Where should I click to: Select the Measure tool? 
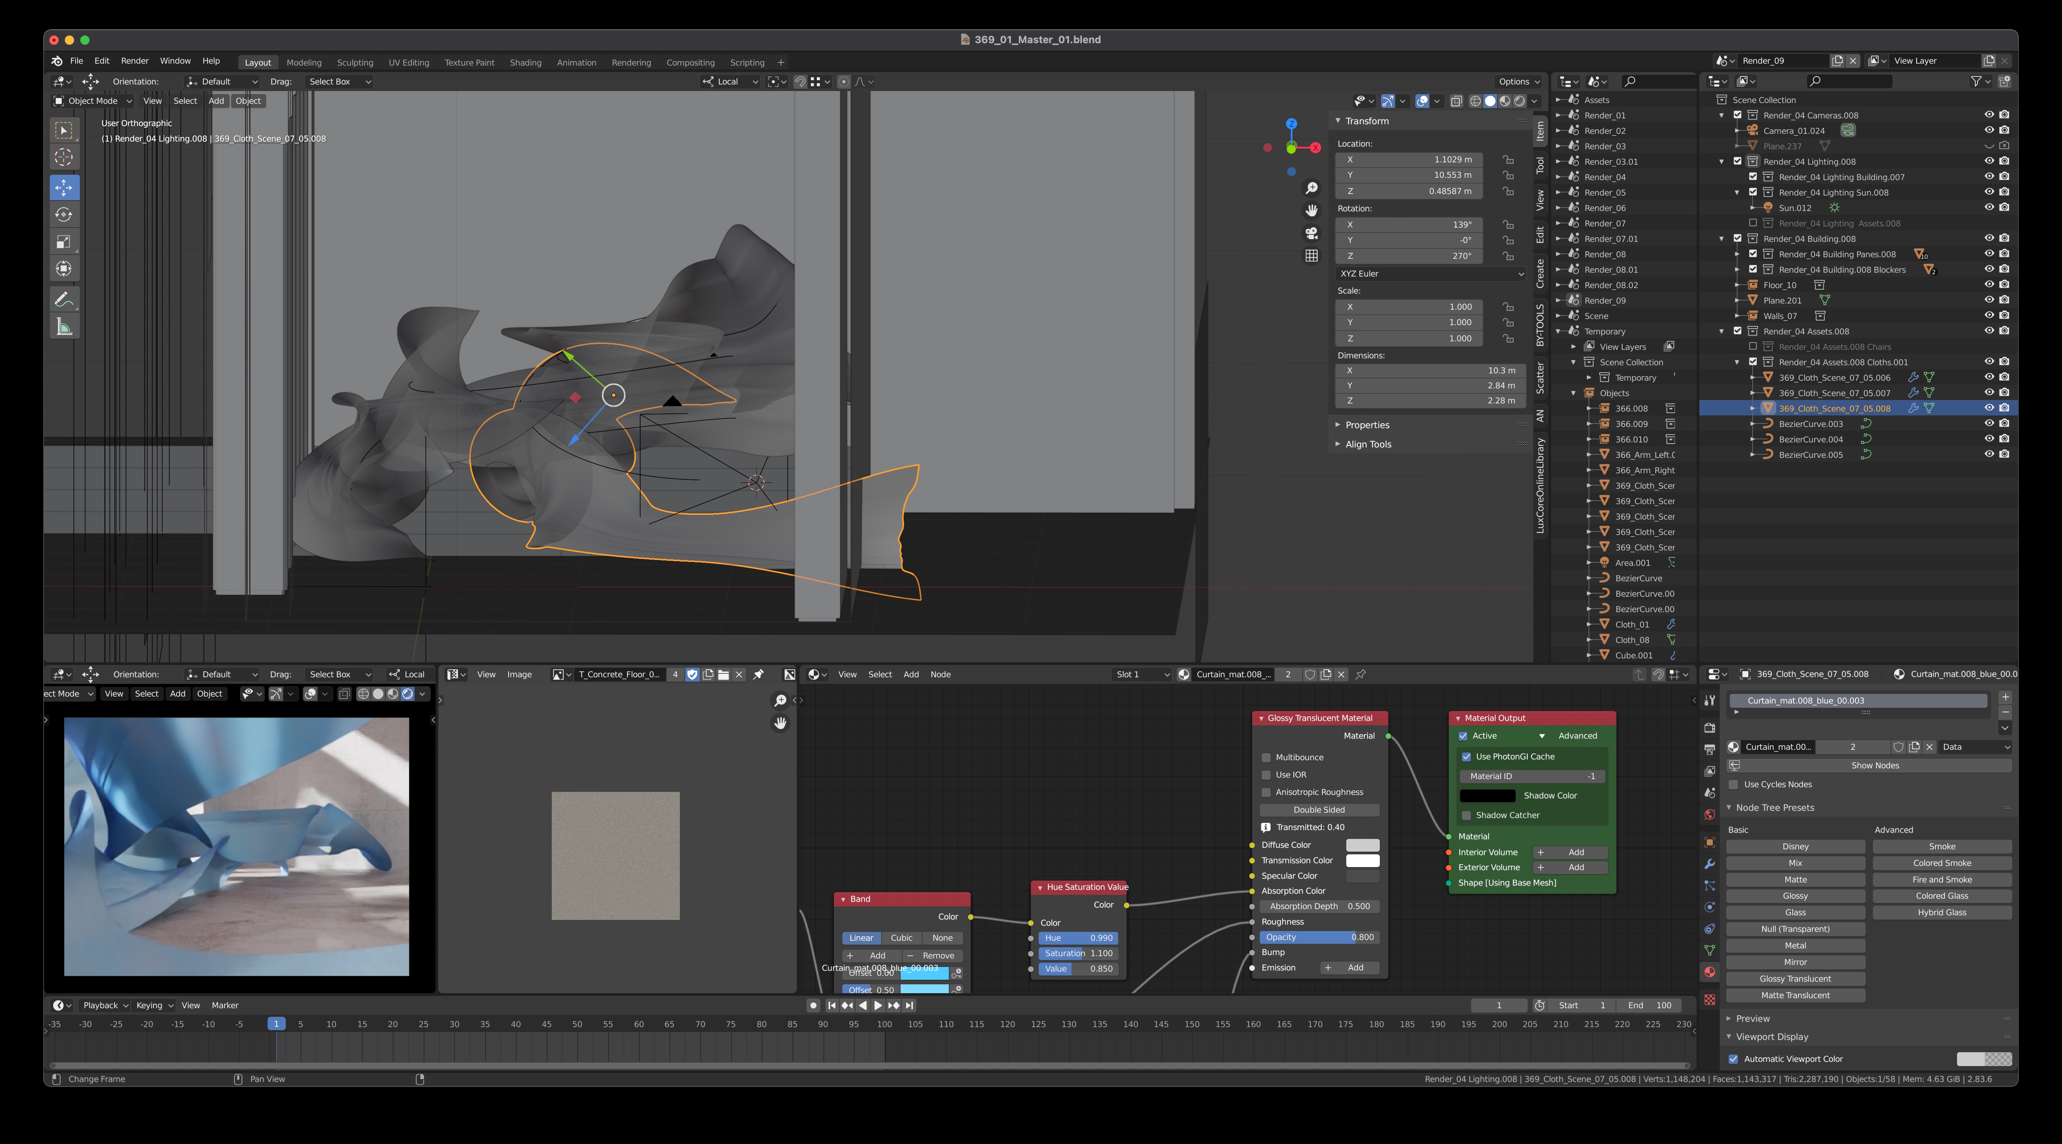point(64,326)
